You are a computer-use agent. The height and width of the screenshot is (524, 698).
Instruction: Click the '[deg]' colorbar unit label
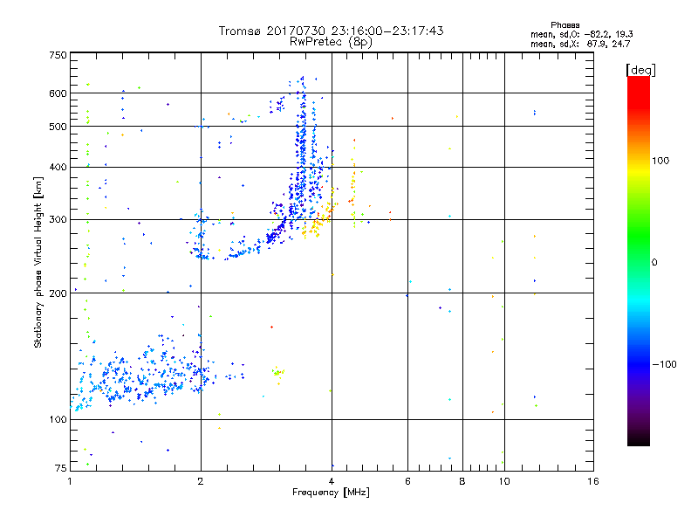(x=640, y=70)
